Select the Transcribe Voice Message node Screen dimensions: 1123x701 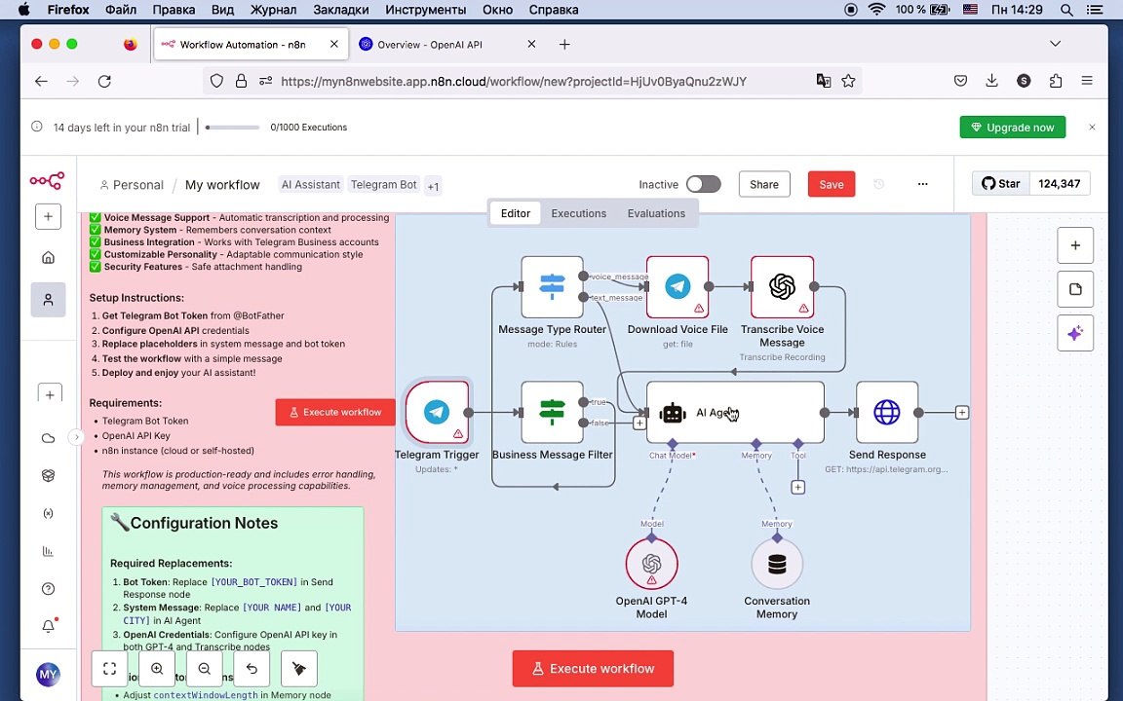coord(782,287)
